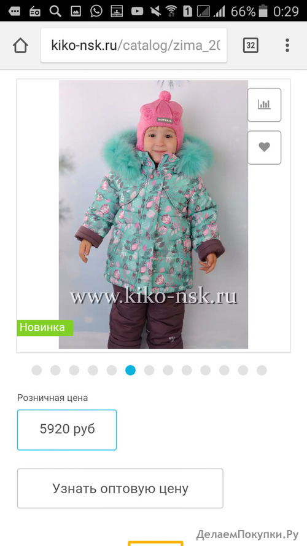
Task: Tap the search icon in status bar
Action: point(55,11)
